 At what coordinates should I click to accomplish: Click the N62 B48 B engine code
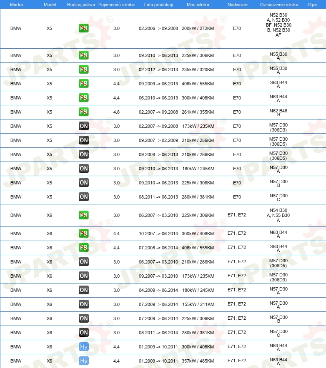click(x=278, y=112)
